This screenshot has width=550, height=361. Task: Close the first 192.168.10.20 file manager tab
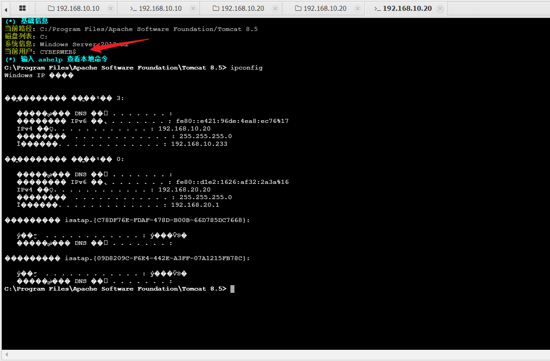click(x=275, y=9)
